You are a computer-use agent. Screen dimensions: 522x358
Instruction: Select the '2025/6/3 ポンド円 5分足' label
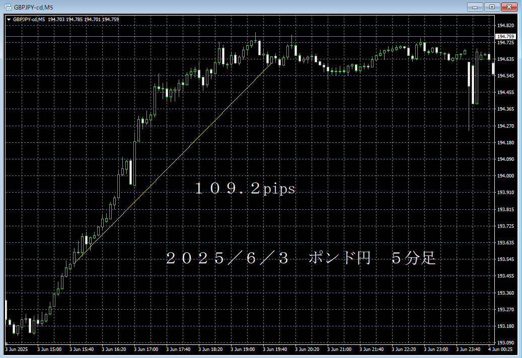301,258
